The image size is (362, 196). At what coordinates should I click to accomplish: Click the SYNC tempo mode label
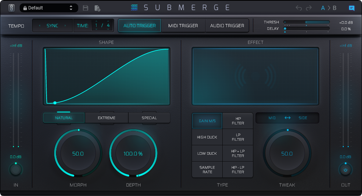click(52, 26)
